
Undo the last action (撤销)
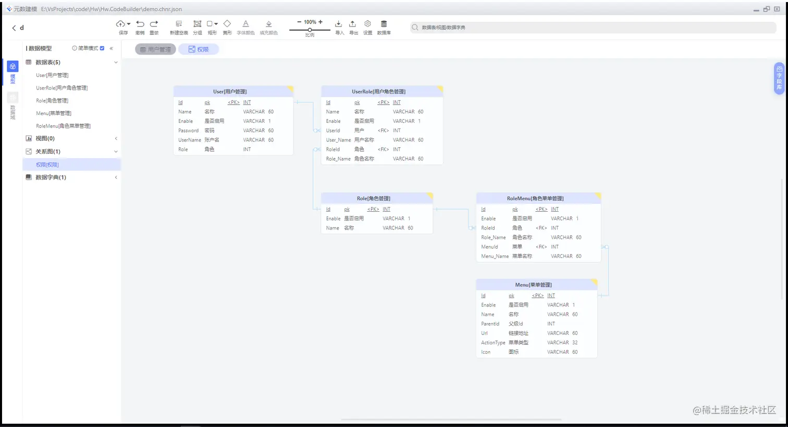coord(140,24)
